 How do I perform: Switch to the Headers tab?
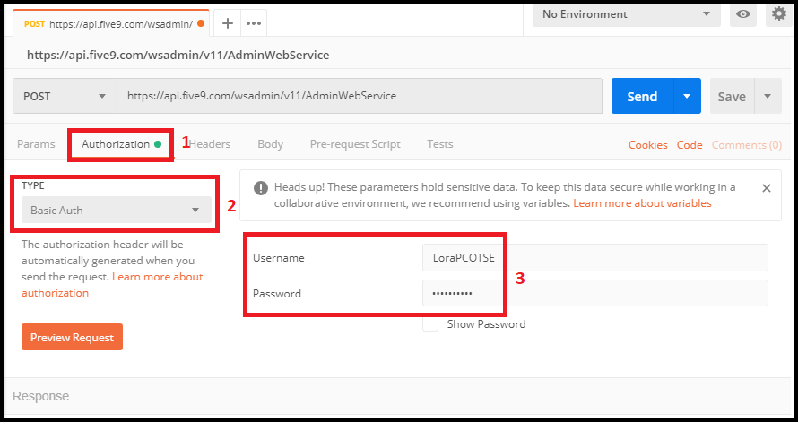tap(210, 144)
